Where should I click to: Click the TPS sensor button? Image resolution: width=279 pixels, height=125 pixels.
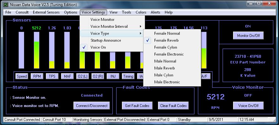pyautogui.click(x=52, y=76)
